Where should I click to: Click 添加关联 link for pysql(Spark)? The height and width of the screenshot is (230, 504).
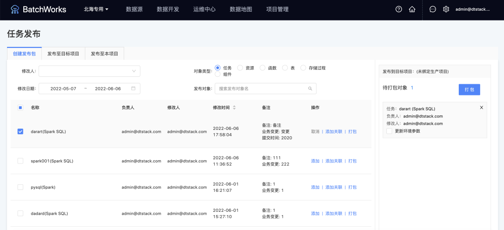(x=334, y=187)
